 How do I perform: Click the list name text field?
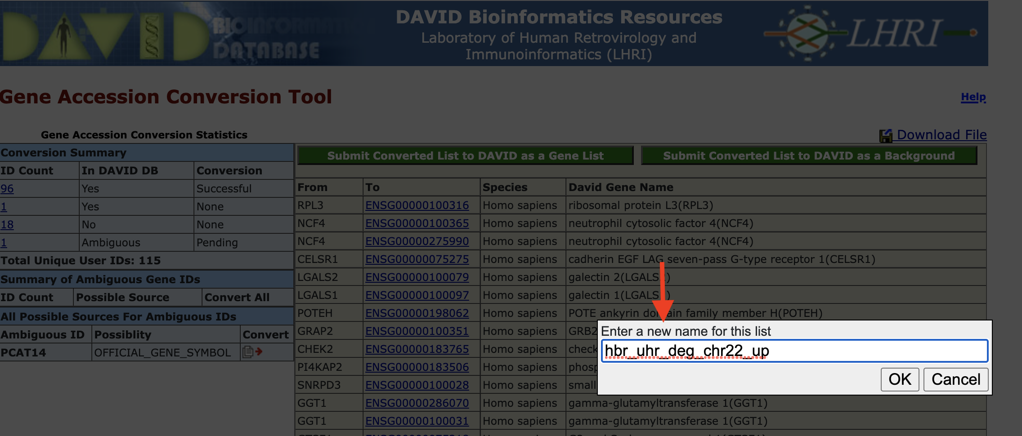pyautogui.click(x=794, y=351)
